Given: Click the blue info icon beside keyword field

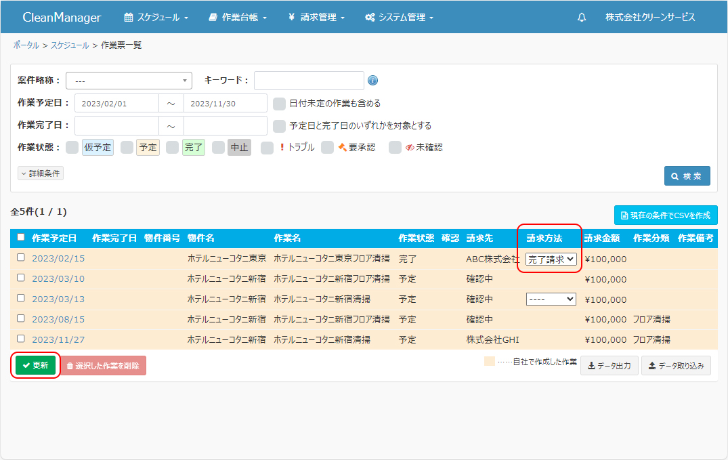Looking at the screenshot, I should click(372, 81).
